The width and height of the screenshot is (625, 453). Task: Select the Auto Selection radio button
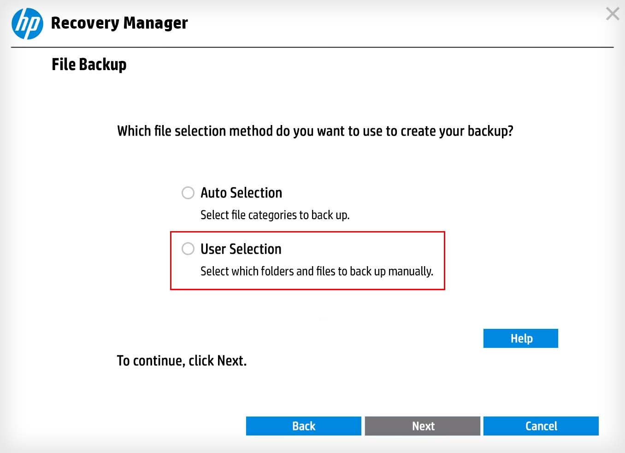pyautogui.click(x=188, y=193)
